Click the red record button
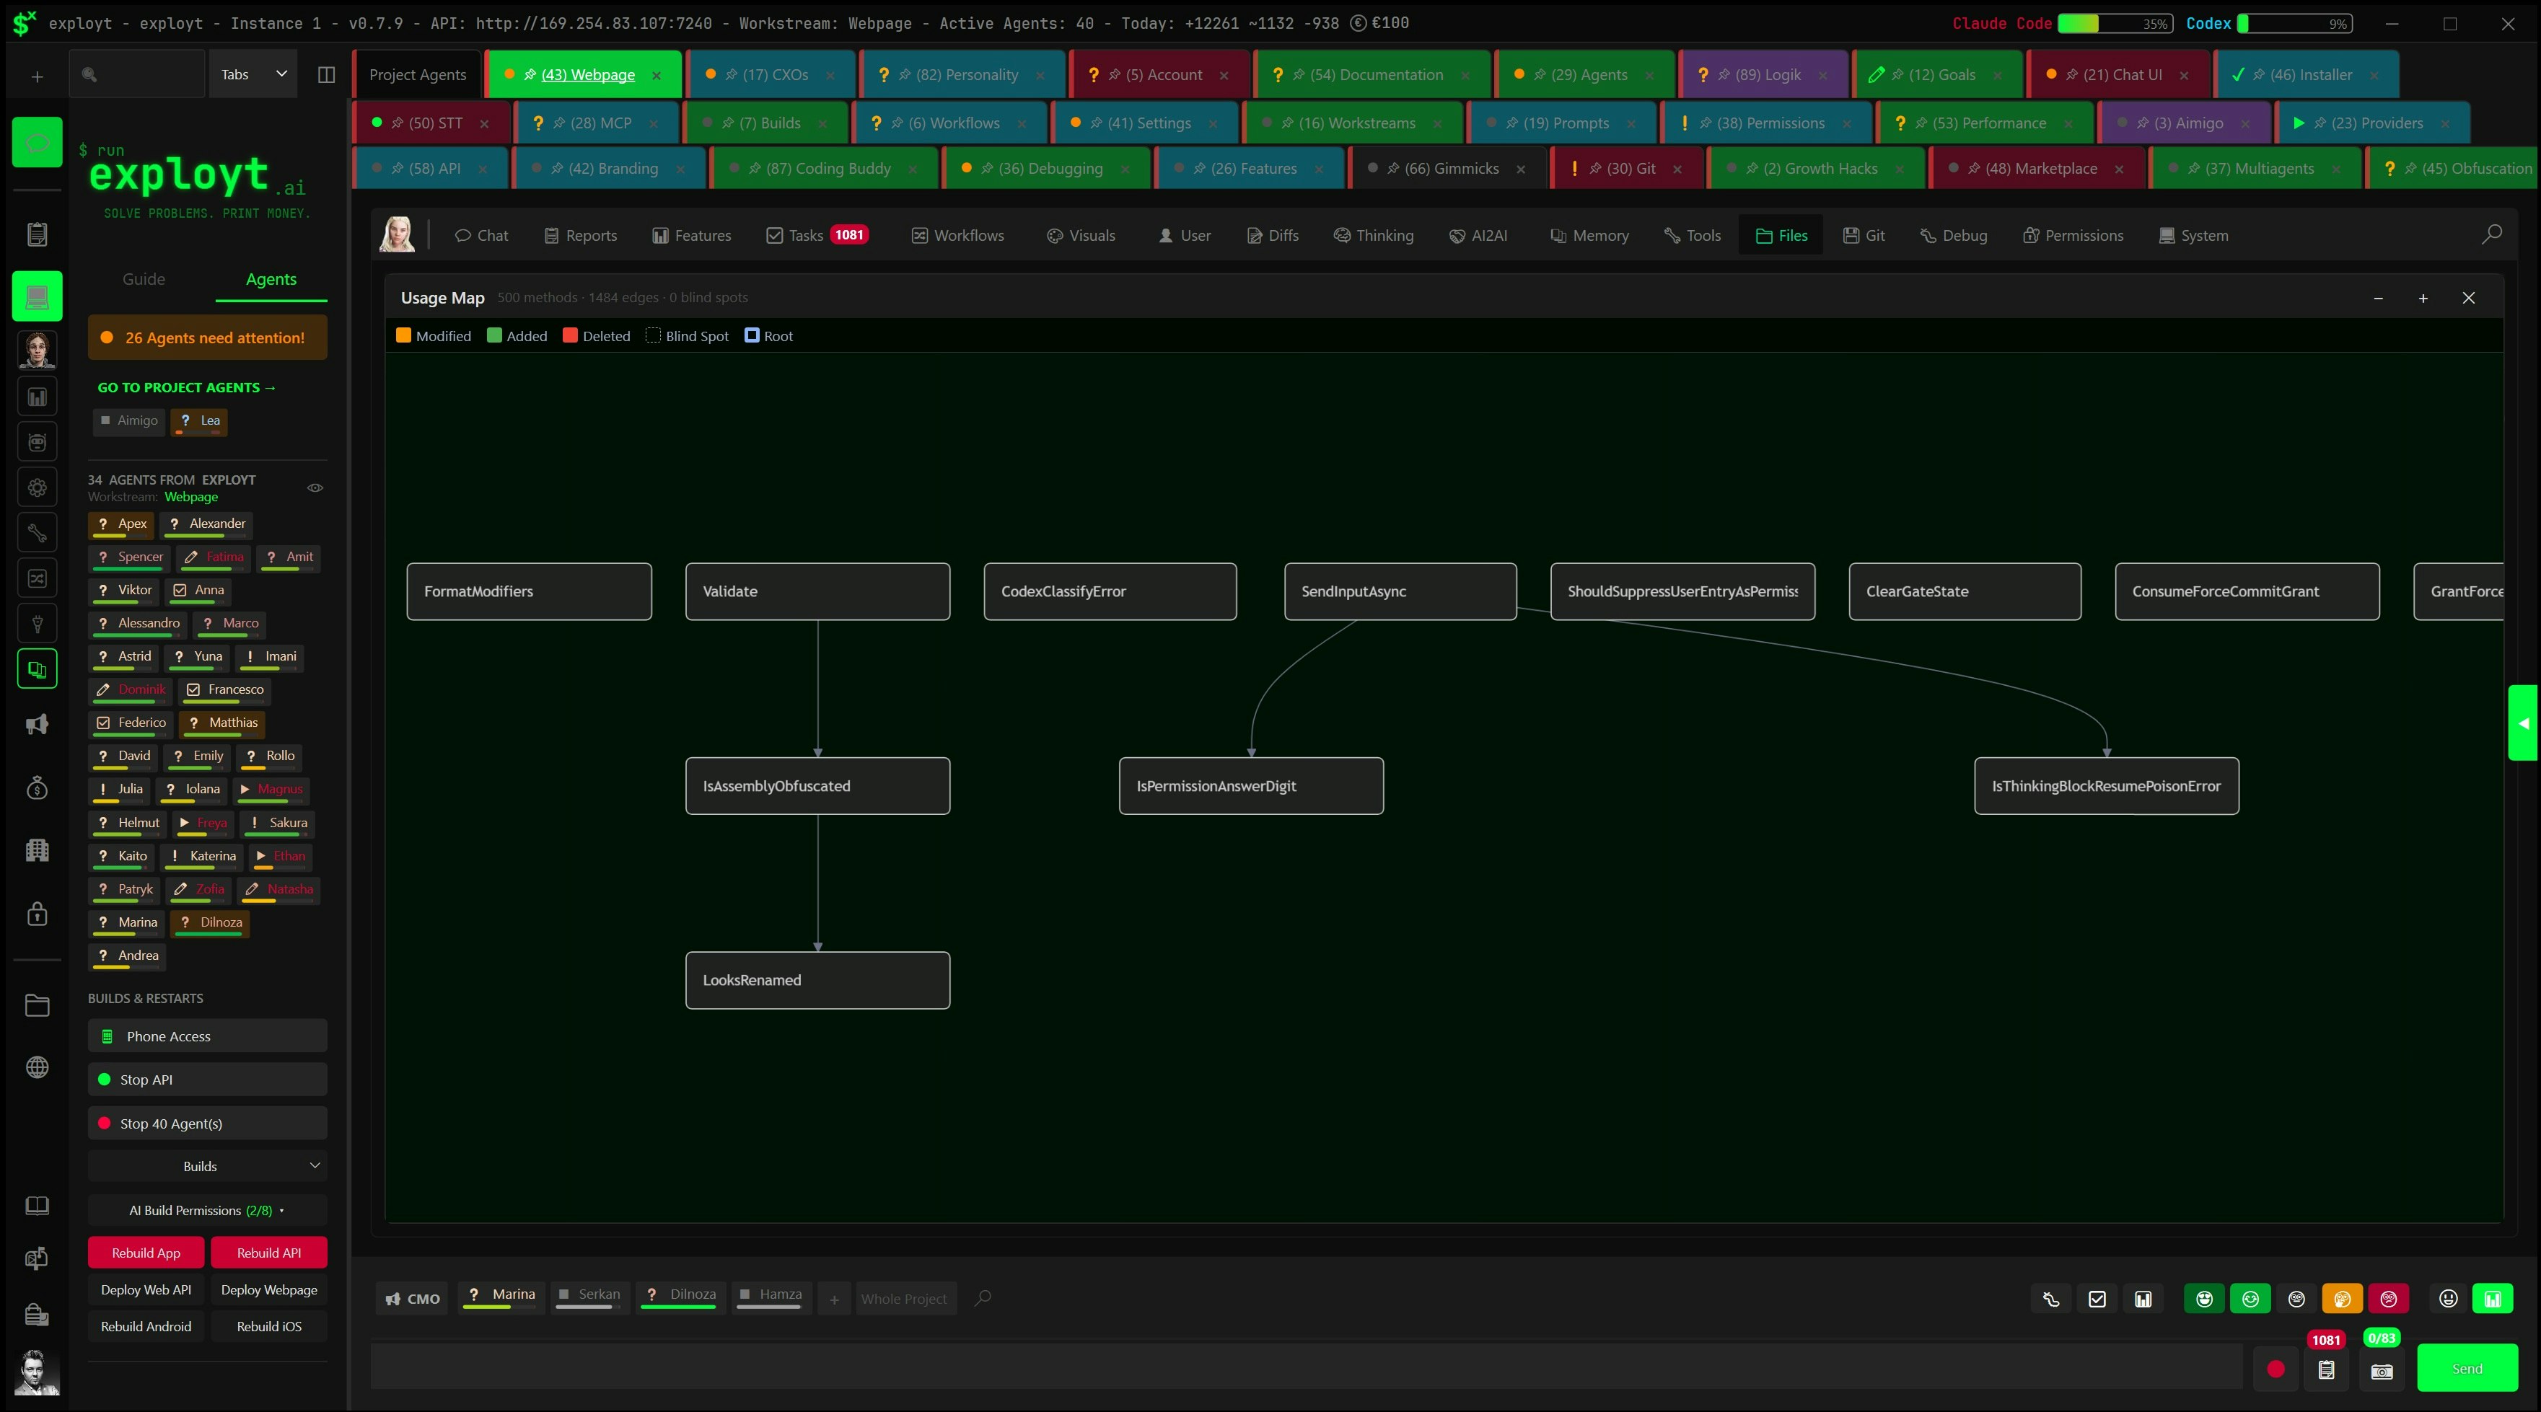 (x=2276, y=1369)
